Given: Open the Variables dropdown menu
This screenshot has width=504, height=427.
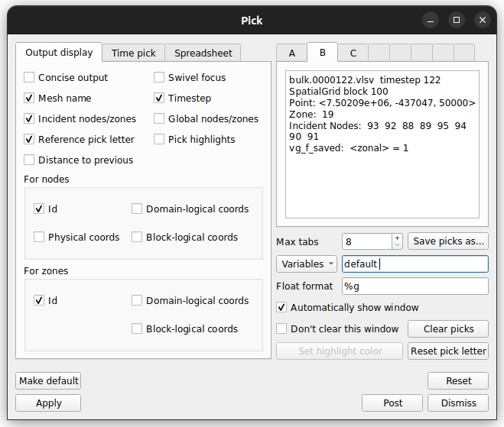Looking at the screenshot, I should click(x=307, y=264).
